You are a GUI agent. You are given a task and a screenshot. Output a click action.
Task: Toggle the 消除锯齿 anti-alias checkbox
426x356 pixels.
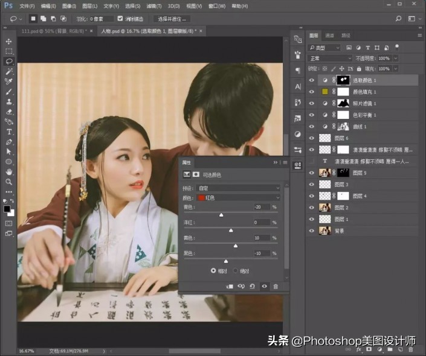[x=120, y=19]
